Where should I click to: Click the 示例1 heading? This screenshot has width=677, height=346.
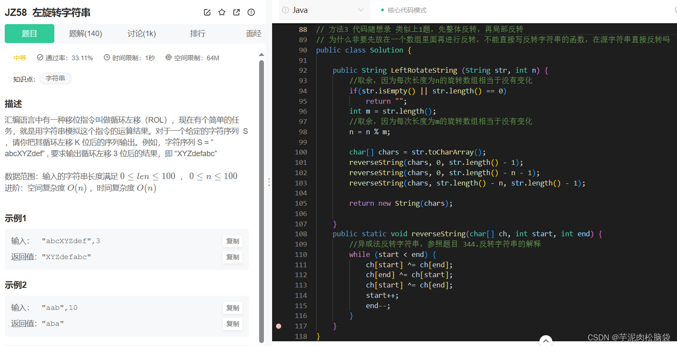(x=16, y=218)
